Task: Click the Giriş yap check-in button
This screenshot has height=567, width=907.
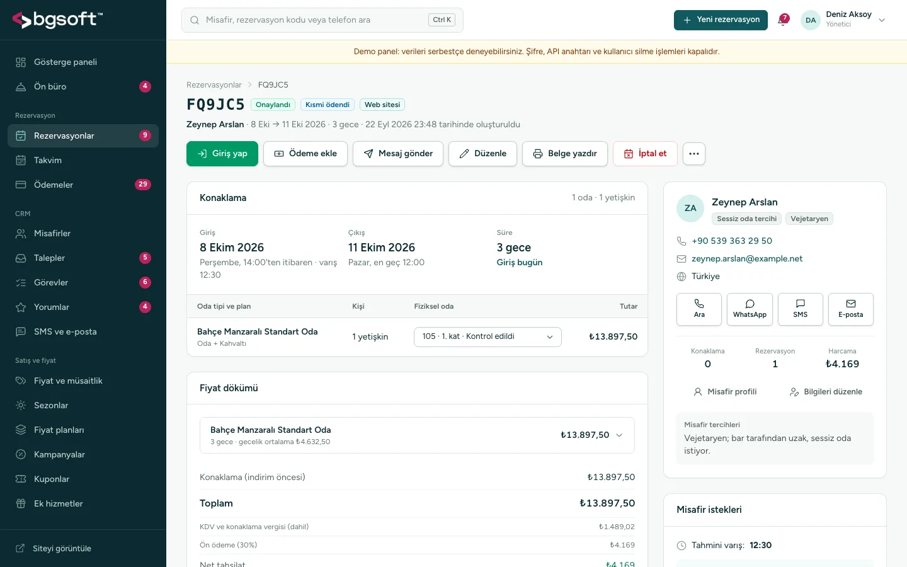Action: click(x=222, y=154)
